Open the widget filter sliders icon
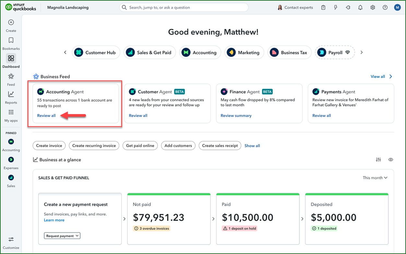Image resolution: width=406 pixels, height=254 pixels. (x=378, y=160)
